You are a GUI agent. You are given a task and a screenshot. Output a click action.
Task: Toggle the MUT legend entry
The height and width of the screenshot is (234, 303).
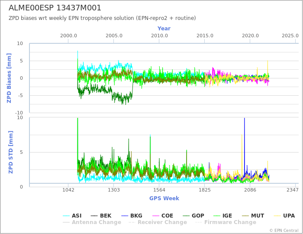[253, 216]
